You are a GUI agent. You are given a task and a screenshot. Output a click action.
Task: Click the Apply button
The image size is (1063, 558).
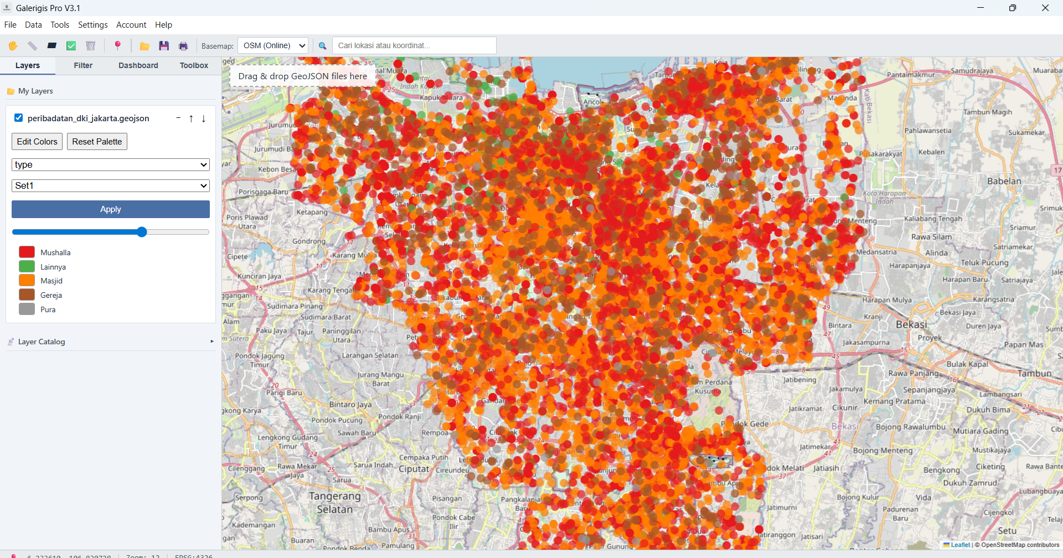(111, 209)
